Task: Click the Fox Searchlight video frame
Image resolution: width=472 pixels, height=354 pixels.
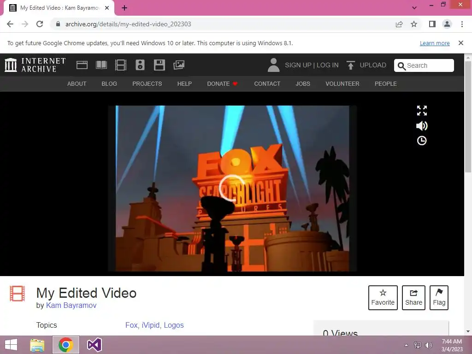Action: (x=232, y=189)
